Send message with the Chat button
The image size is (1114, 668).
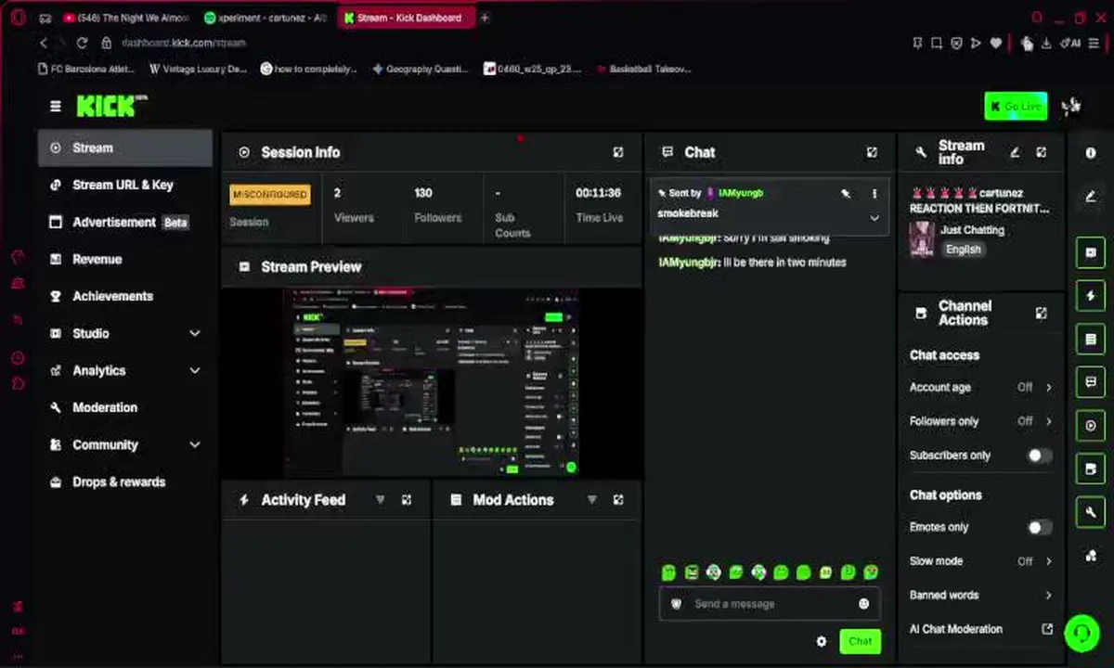[x=860, y=641]
